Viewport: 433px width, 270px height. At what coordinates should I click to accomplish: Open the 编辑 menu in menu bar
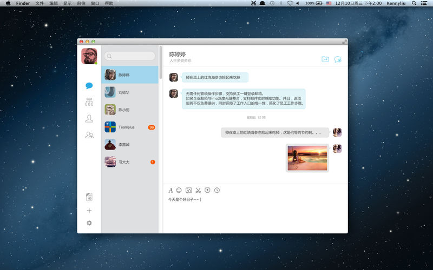(54, 3)
